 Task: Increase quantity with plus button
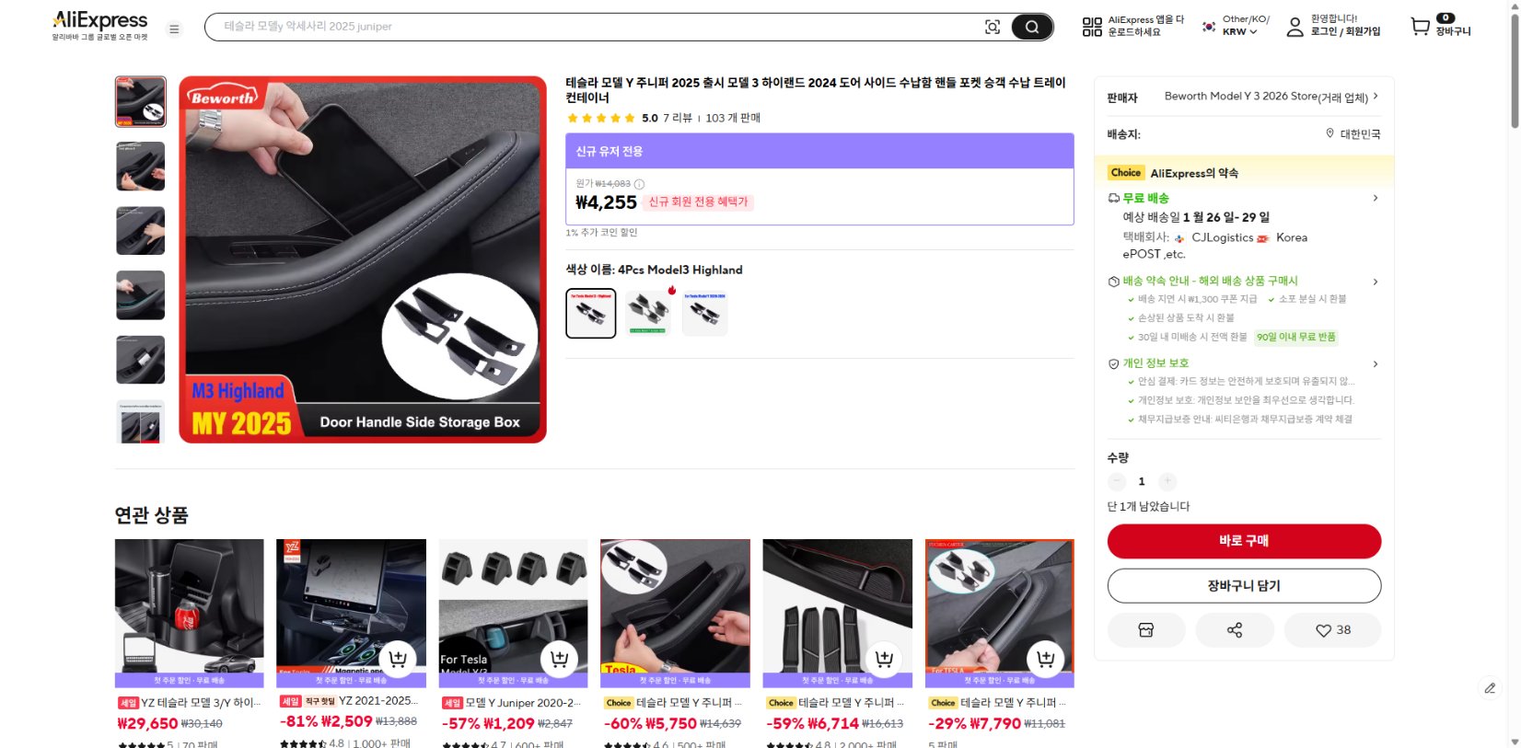tap(1167, 481)
